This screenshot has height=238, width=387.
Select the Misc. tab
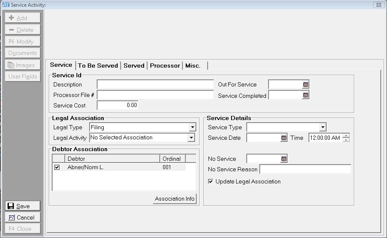[x=193, y=65]
